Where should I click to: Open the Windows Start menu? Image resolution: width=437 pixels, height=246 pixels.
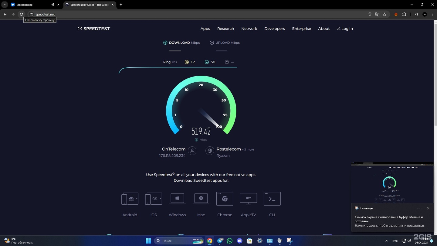pos(148,241)
